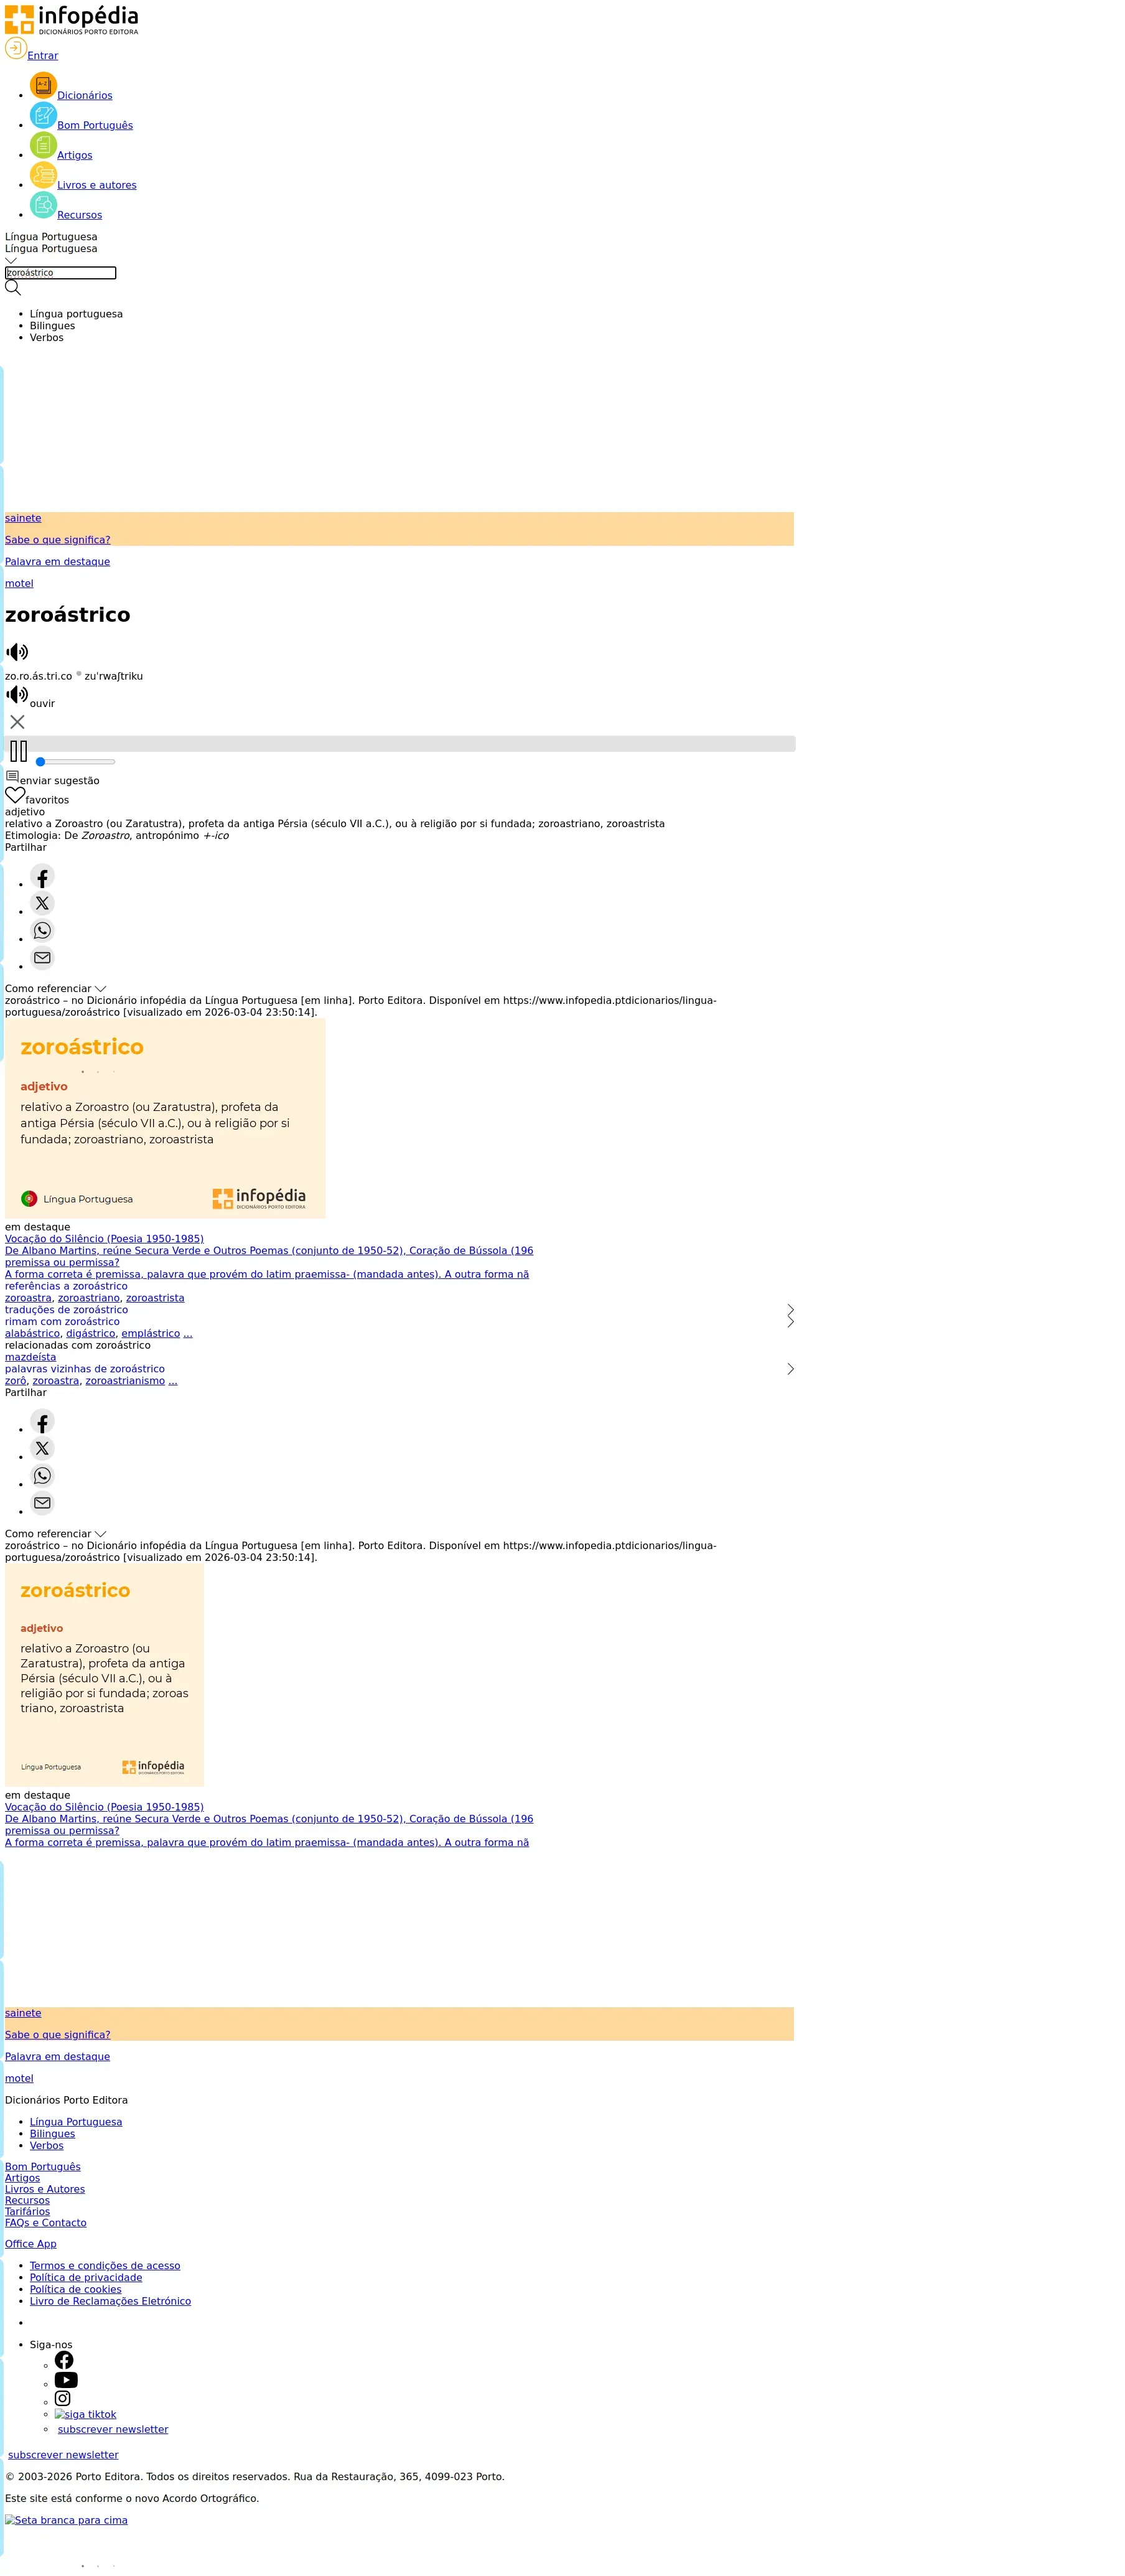Click the Siga-nos YouTube icon
This screenshot has width=1125, height=2576.
pyautogui.click(x=66, y=2380)
